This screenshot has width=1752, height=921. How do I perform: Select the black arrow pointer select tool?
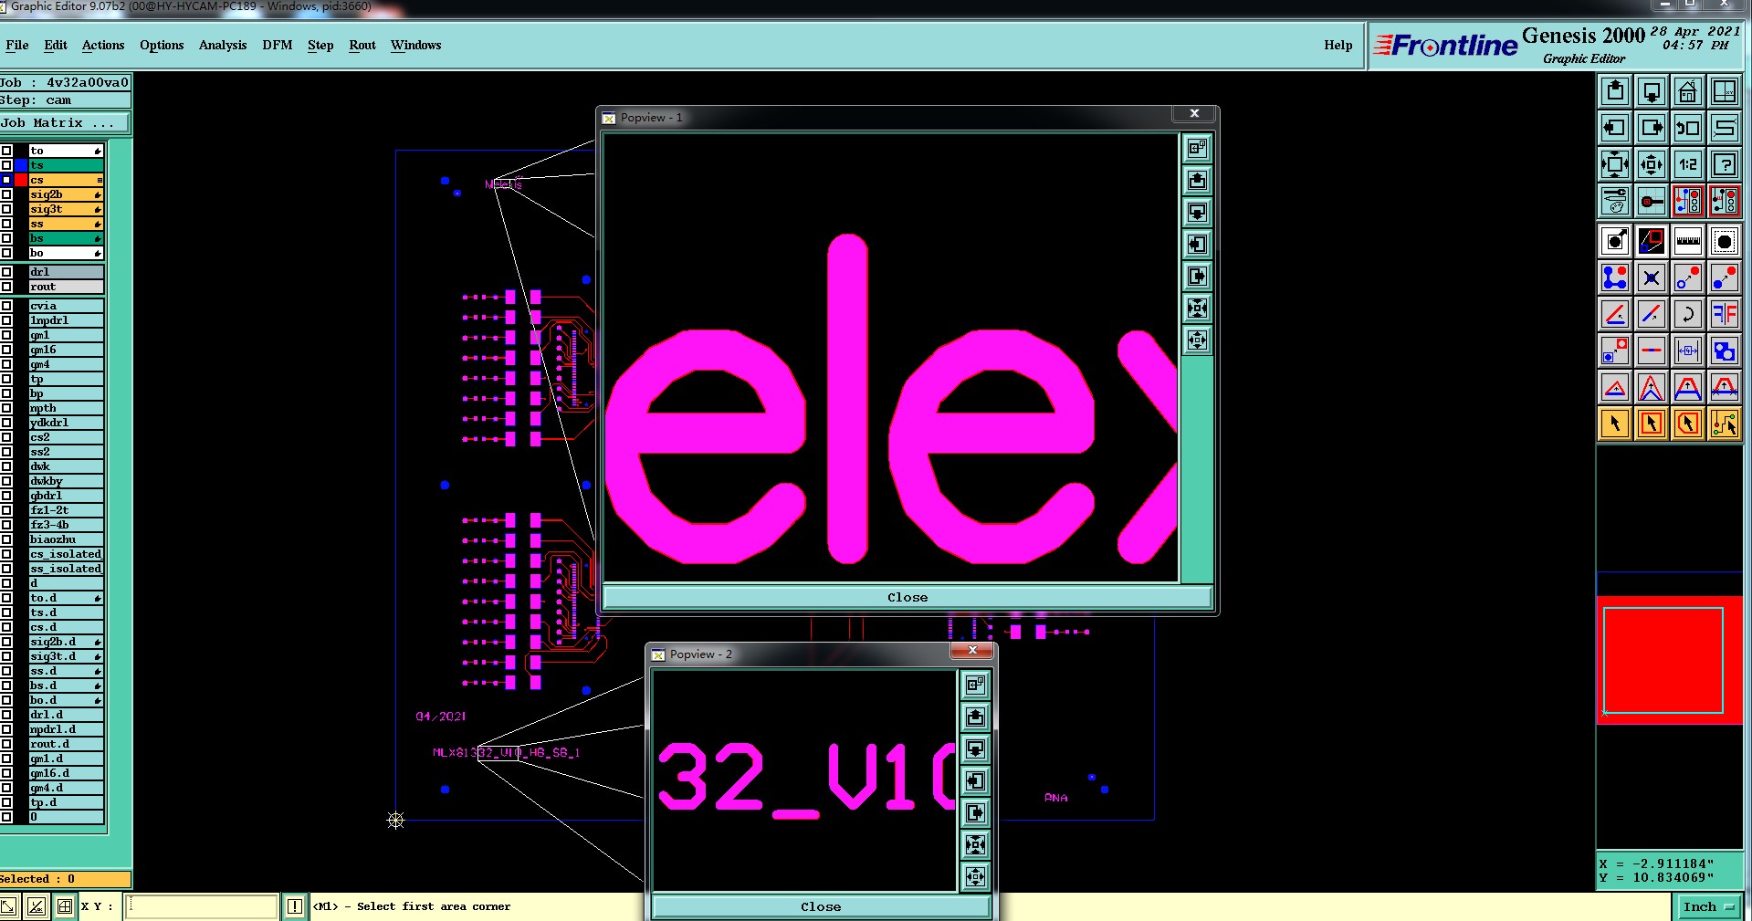click(x=1615, y=424)
